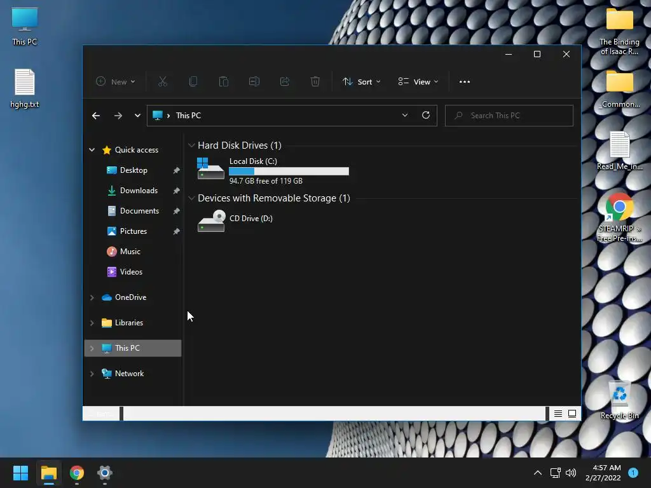
Task: Select Recycle Bin on desktop
Action: [619, 400]
